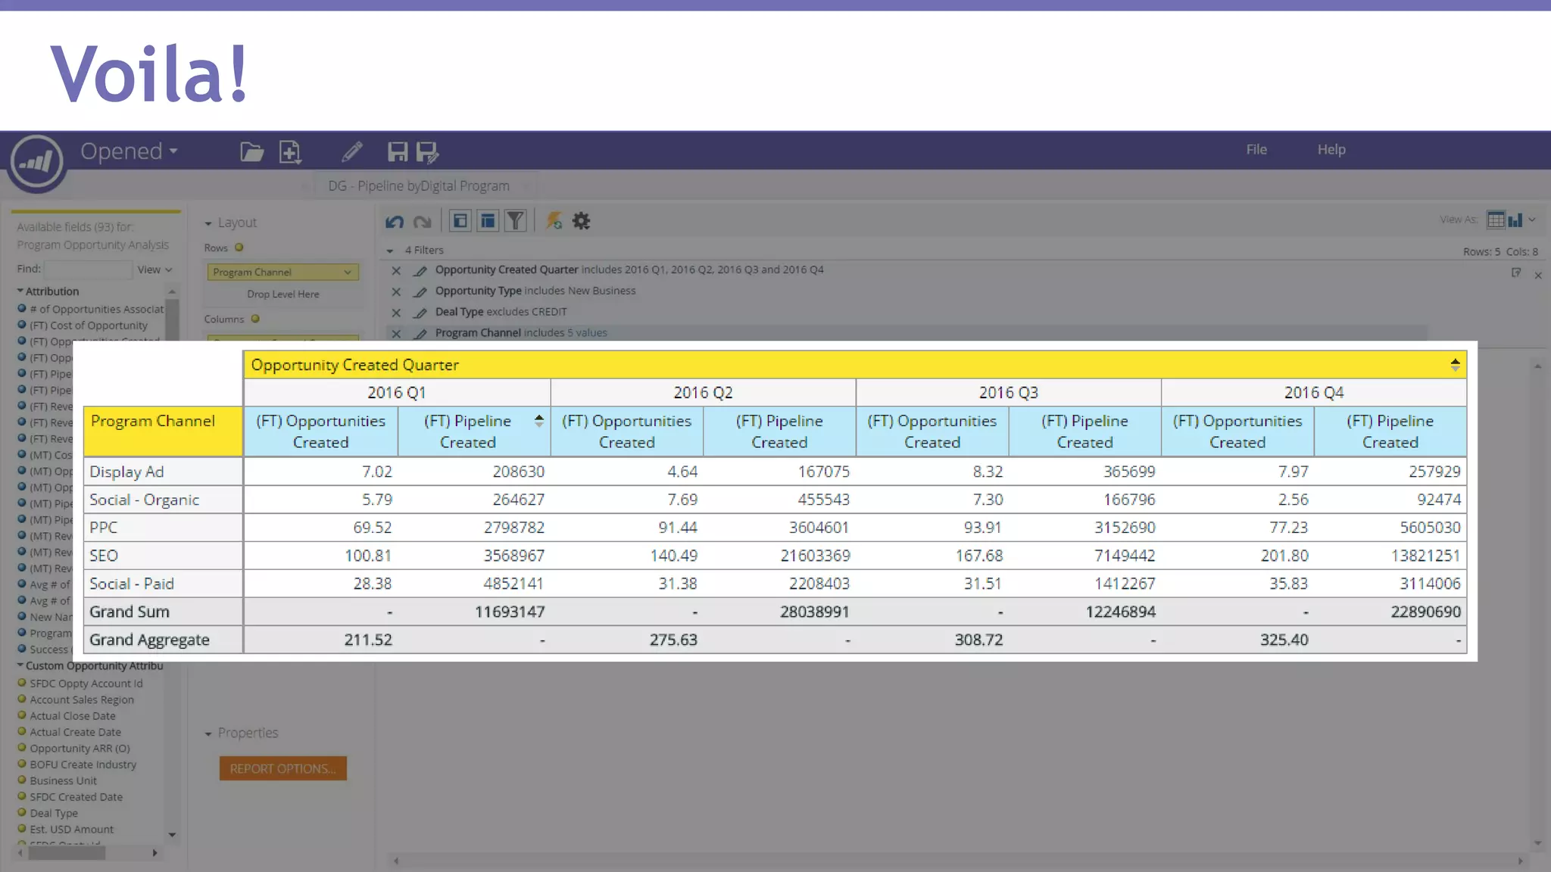Viewport: 1551px width, 872px height.
Task: Select the Opportunity ARR (O) field
Action: (x=80, y=749)
